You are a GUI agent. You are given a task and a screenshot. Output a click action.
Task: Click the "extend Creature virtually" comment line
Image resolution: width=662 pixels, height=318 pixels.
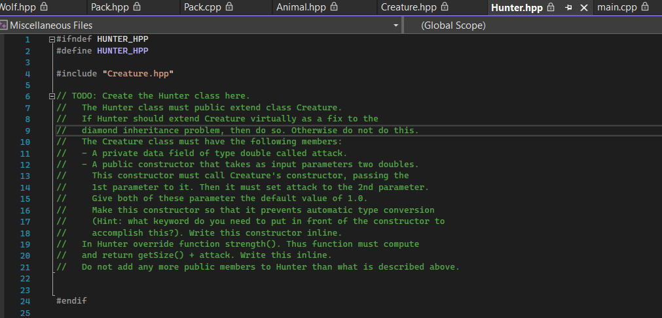pyautogui.click(x=217, y=119)
